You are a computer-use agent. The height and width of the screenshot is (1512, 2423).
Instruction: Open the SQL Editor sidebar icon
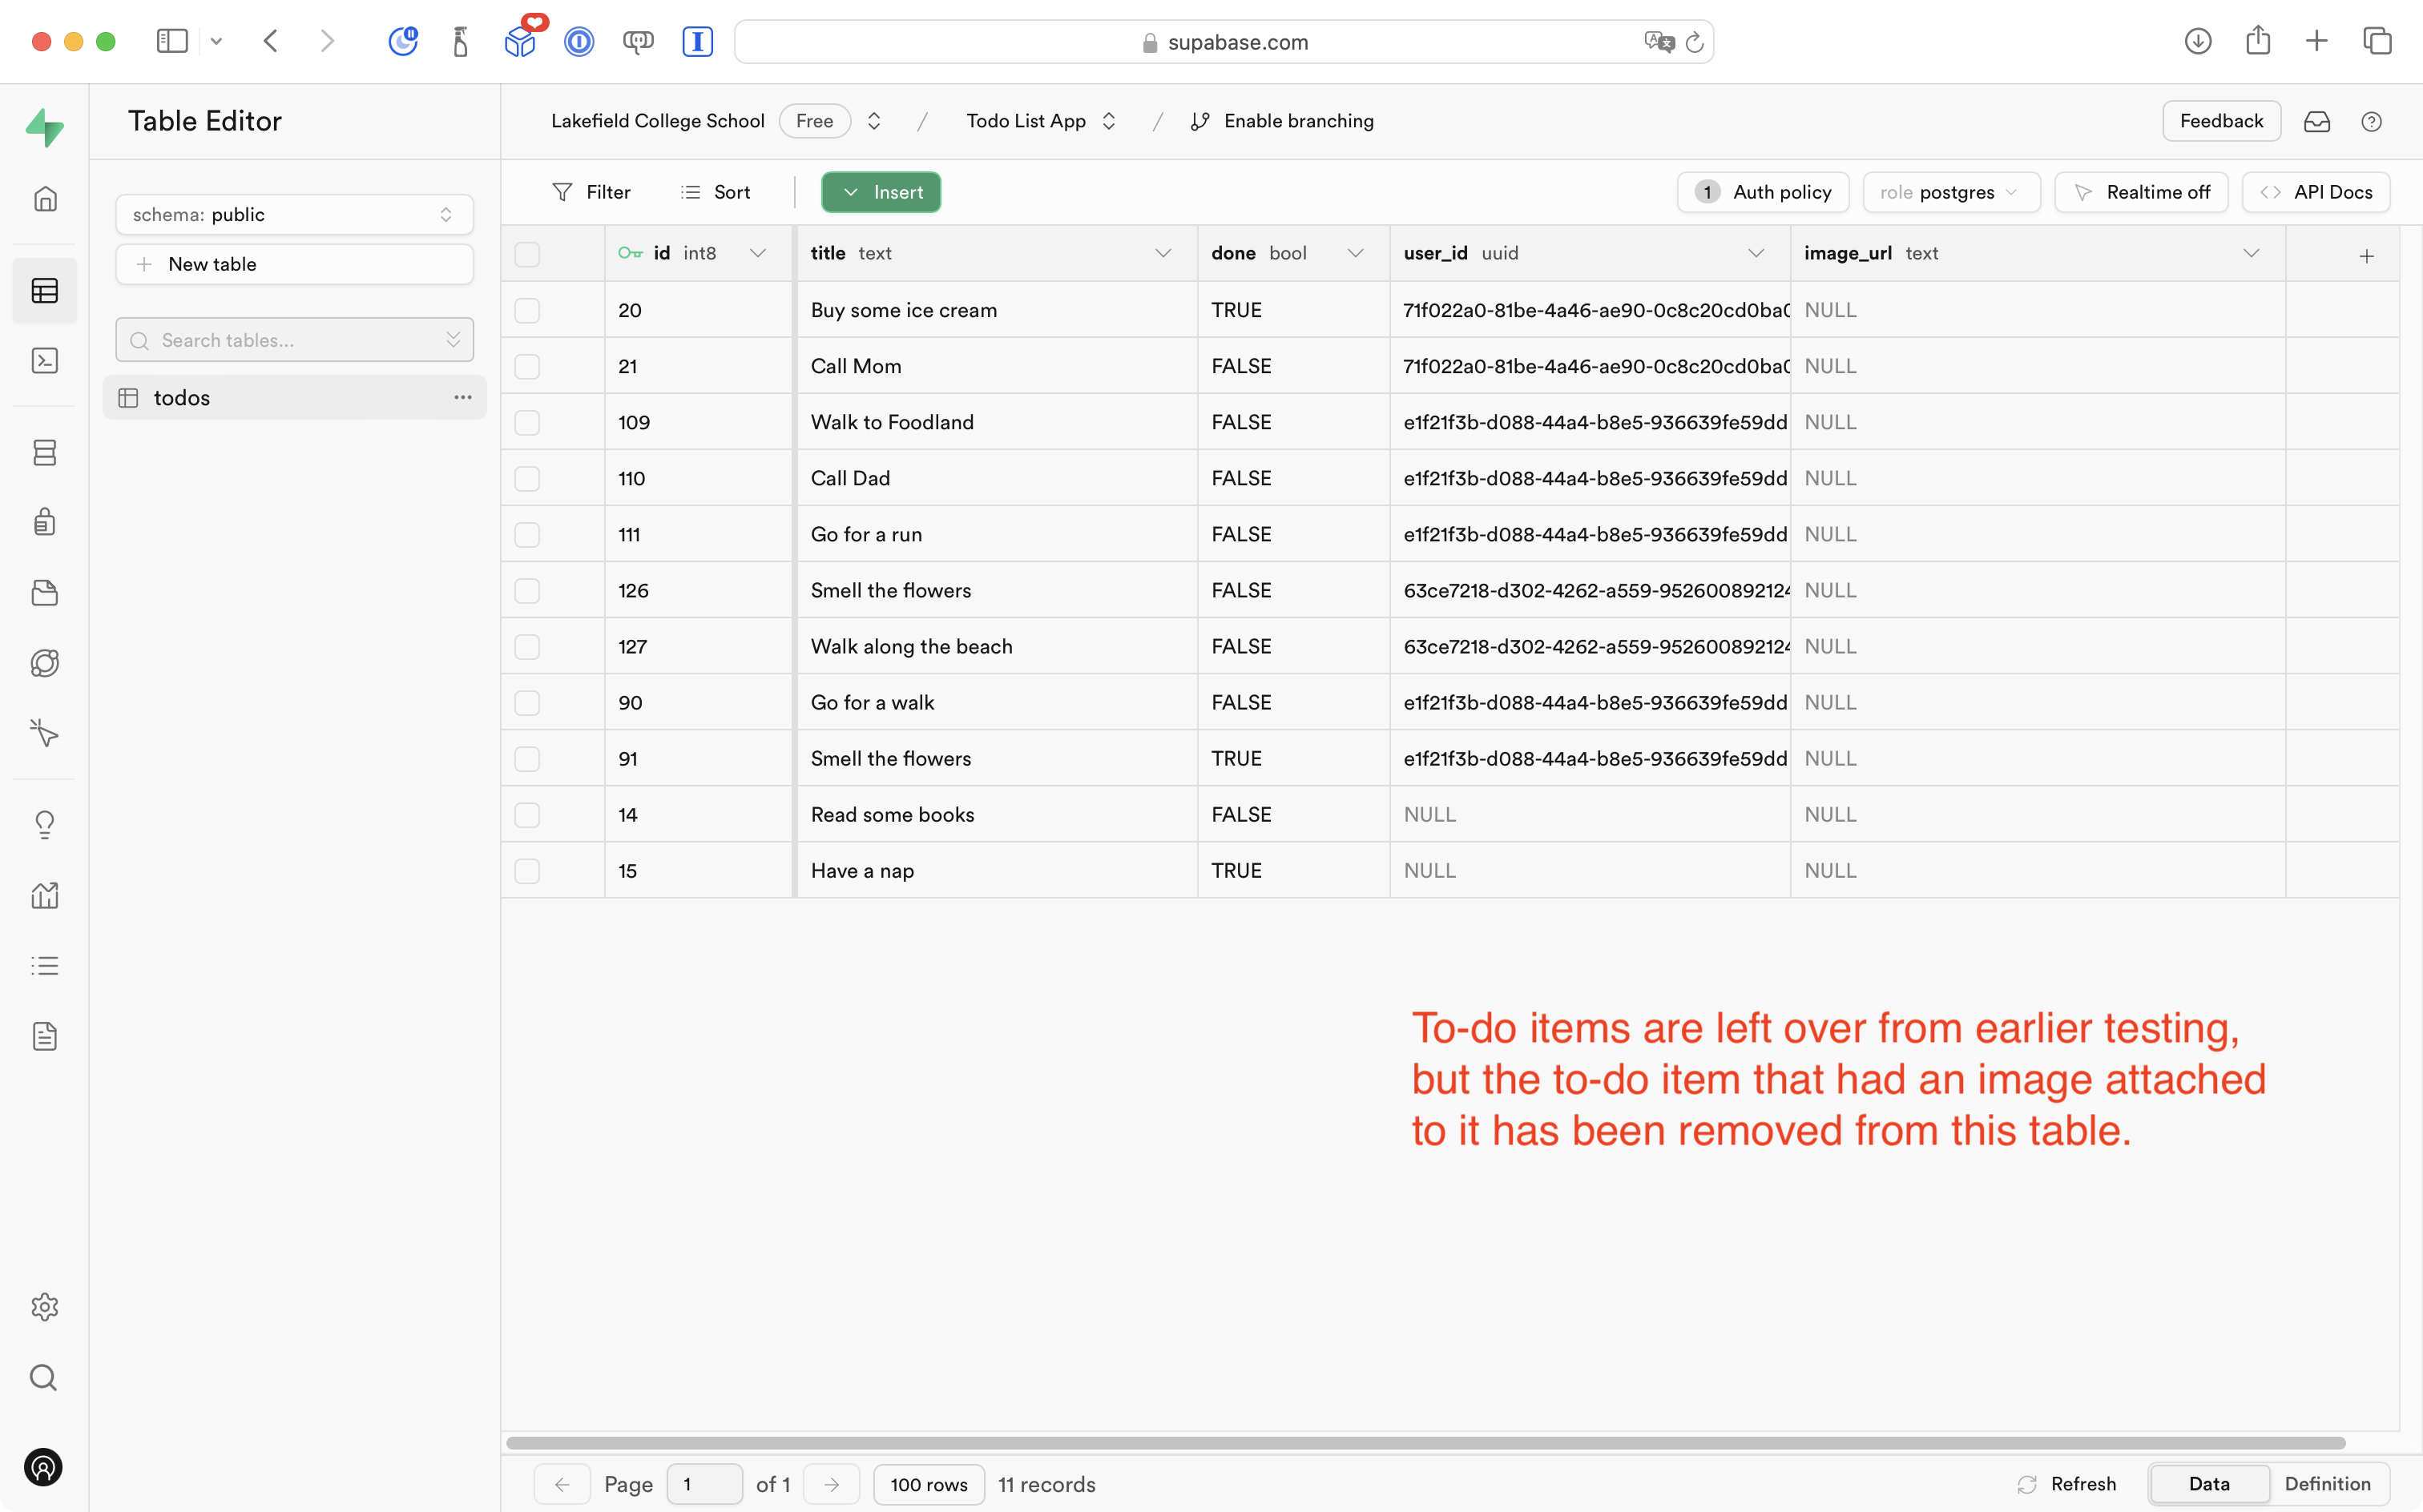[45, 361]
